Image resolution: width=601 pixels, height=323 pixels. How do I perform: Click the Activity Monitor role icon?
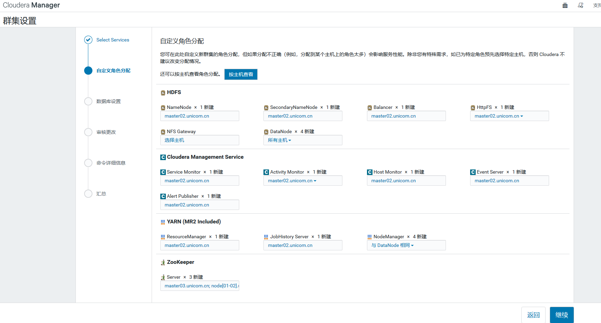266,172
